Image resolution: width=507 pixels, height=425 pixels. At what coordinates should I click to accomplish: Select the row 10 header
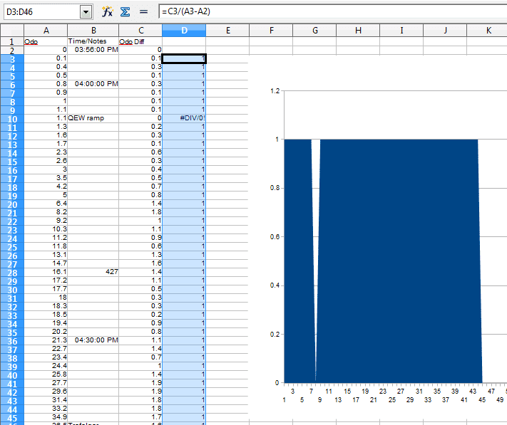coord(11,117)
